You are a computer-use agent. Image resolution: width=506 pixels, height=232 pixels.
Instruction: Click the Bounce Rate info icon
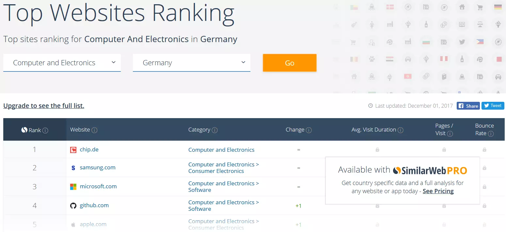pyautogui.click(x=491, y=133)
